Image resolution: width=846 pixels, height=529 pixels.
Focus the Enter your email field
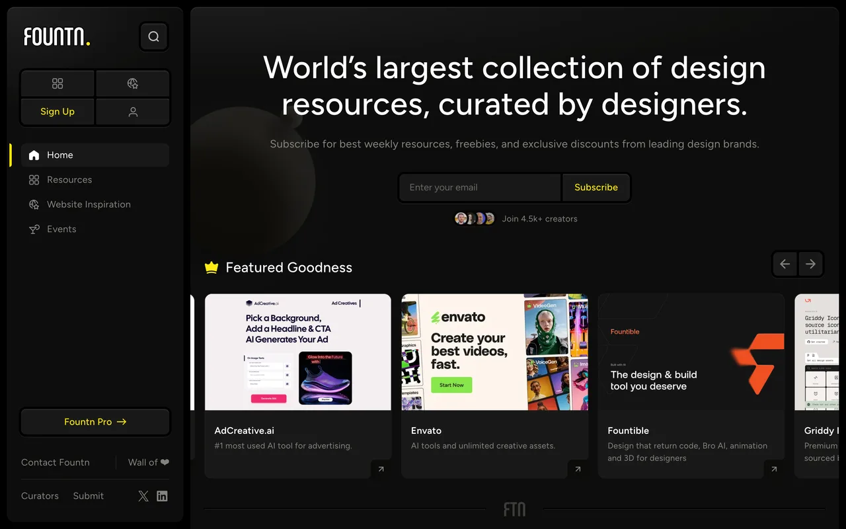coord(480,187)
